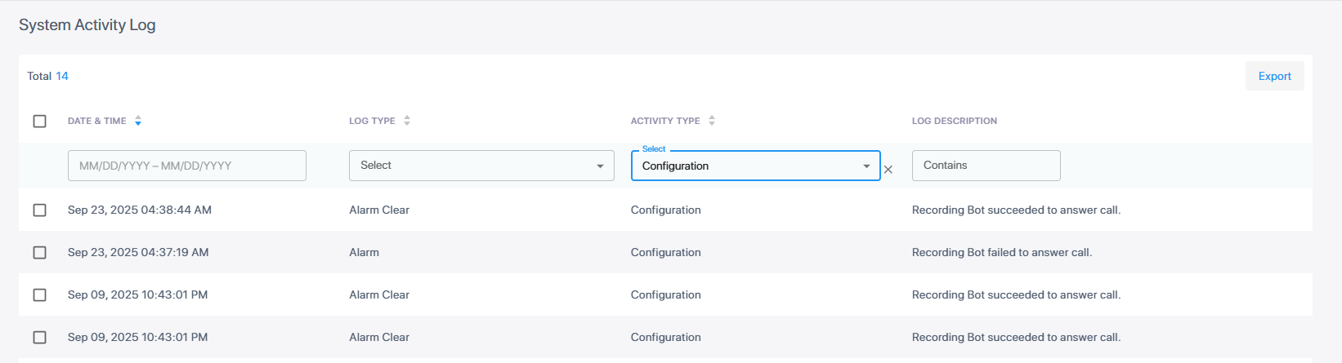Click the LOG TYPE column header
1342x363 pixels.
click(372, 121)
